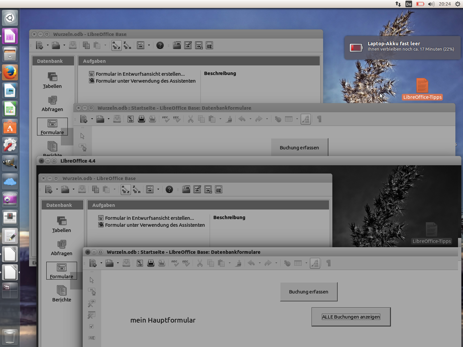
Task: Click Clone Formatting paintbrush in background Startseite toolbar
Action: pyautogui.click(x=229, y=119)
